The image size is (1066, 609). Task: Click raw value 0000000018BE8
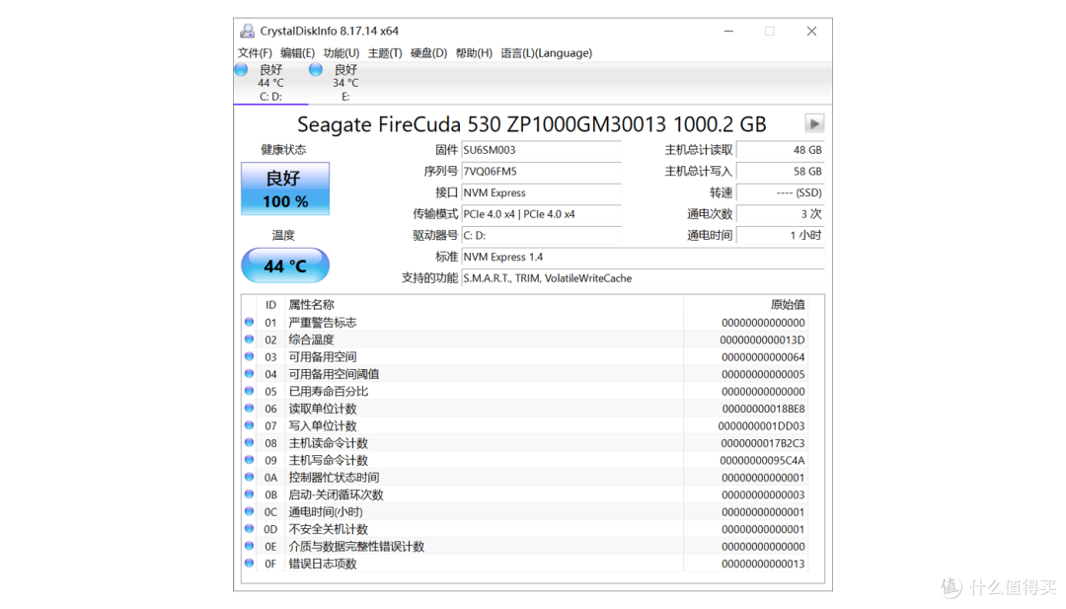[763, 409]
